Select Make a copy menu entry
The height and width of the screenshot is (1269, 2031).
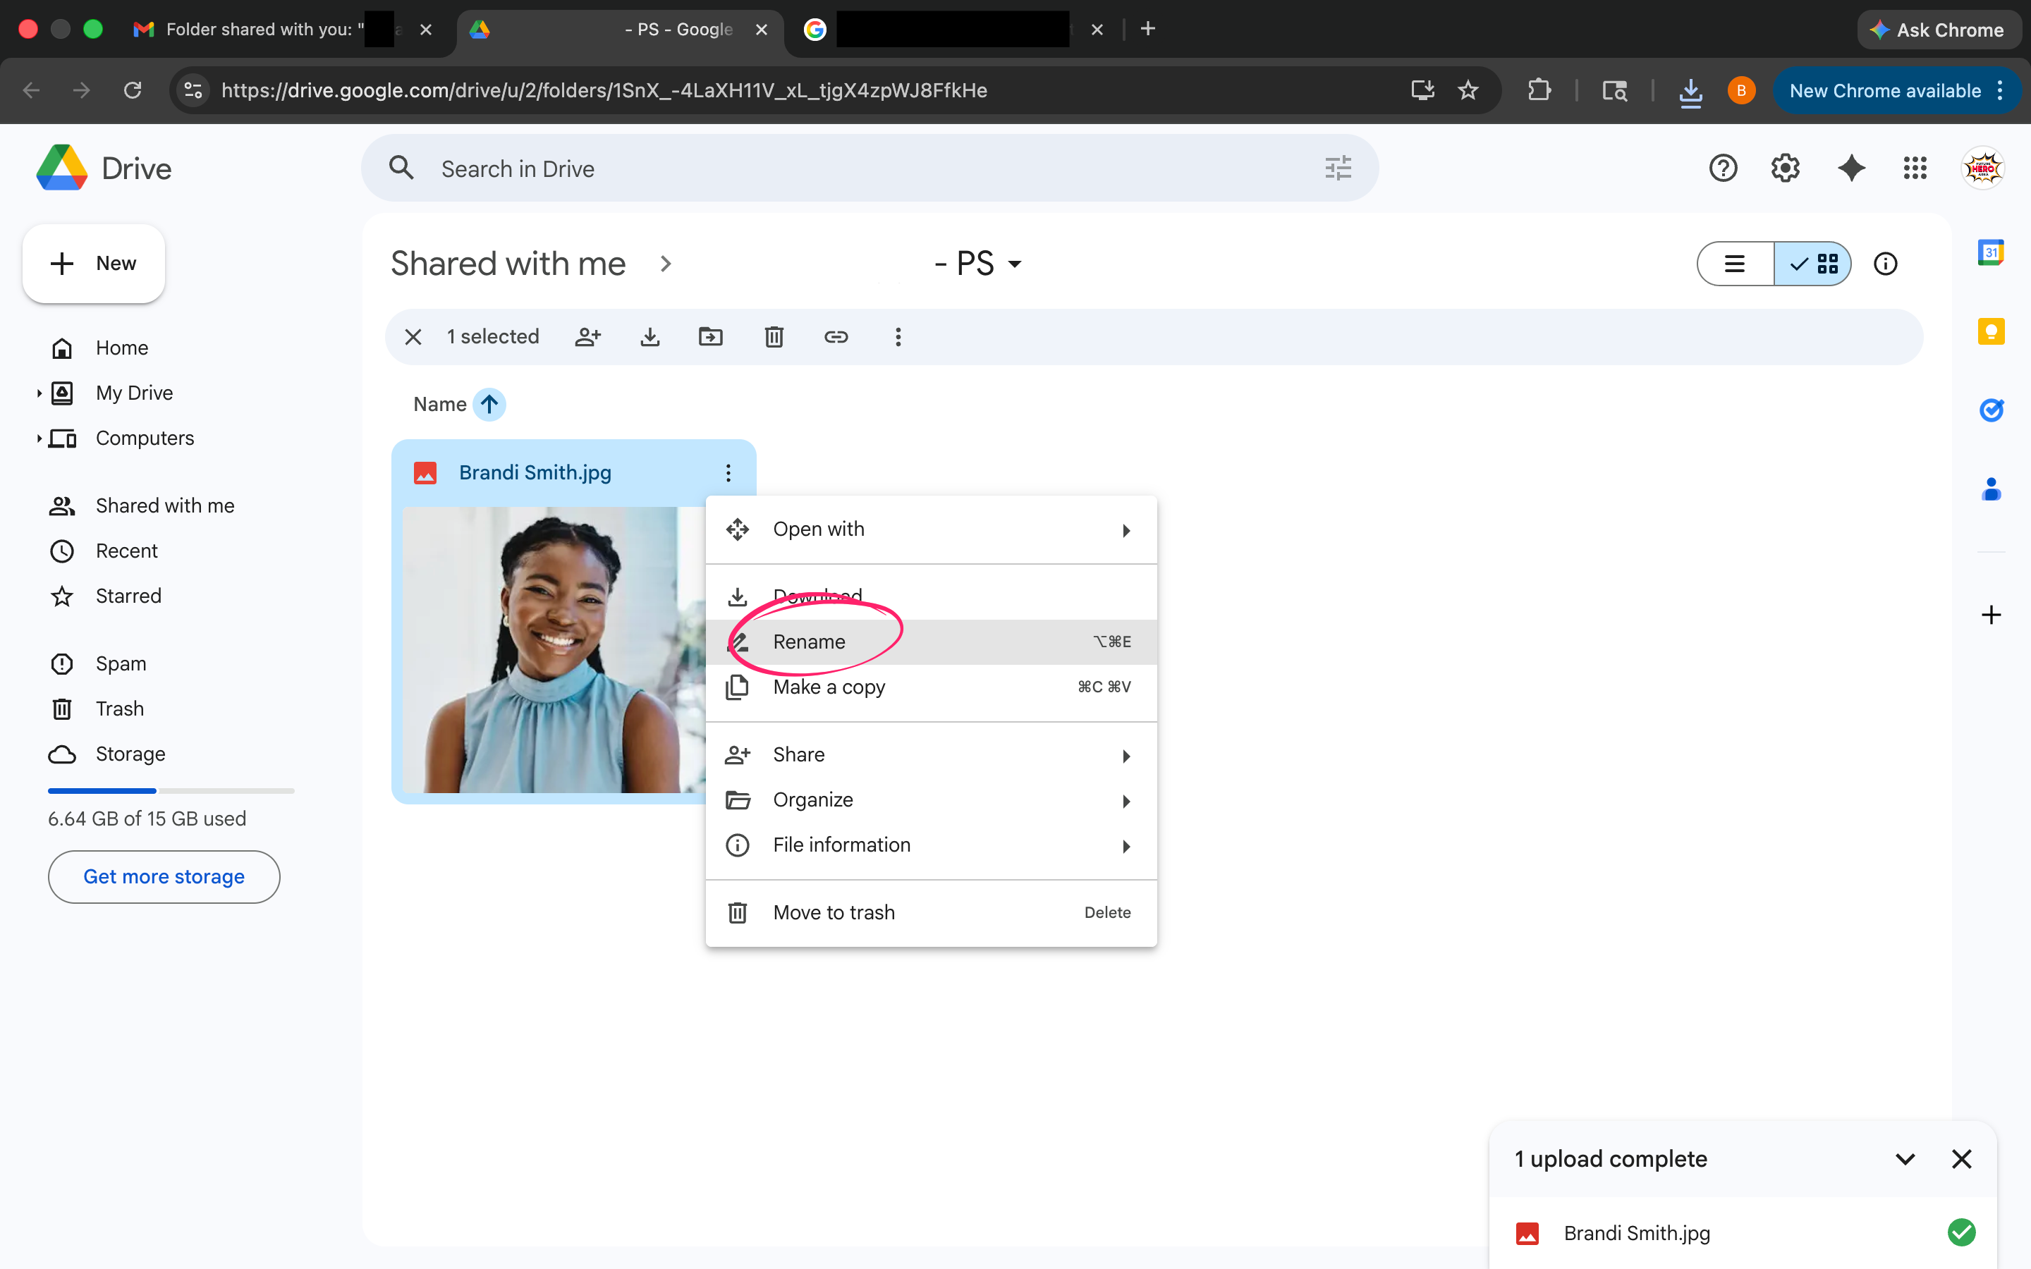[829, 687]
